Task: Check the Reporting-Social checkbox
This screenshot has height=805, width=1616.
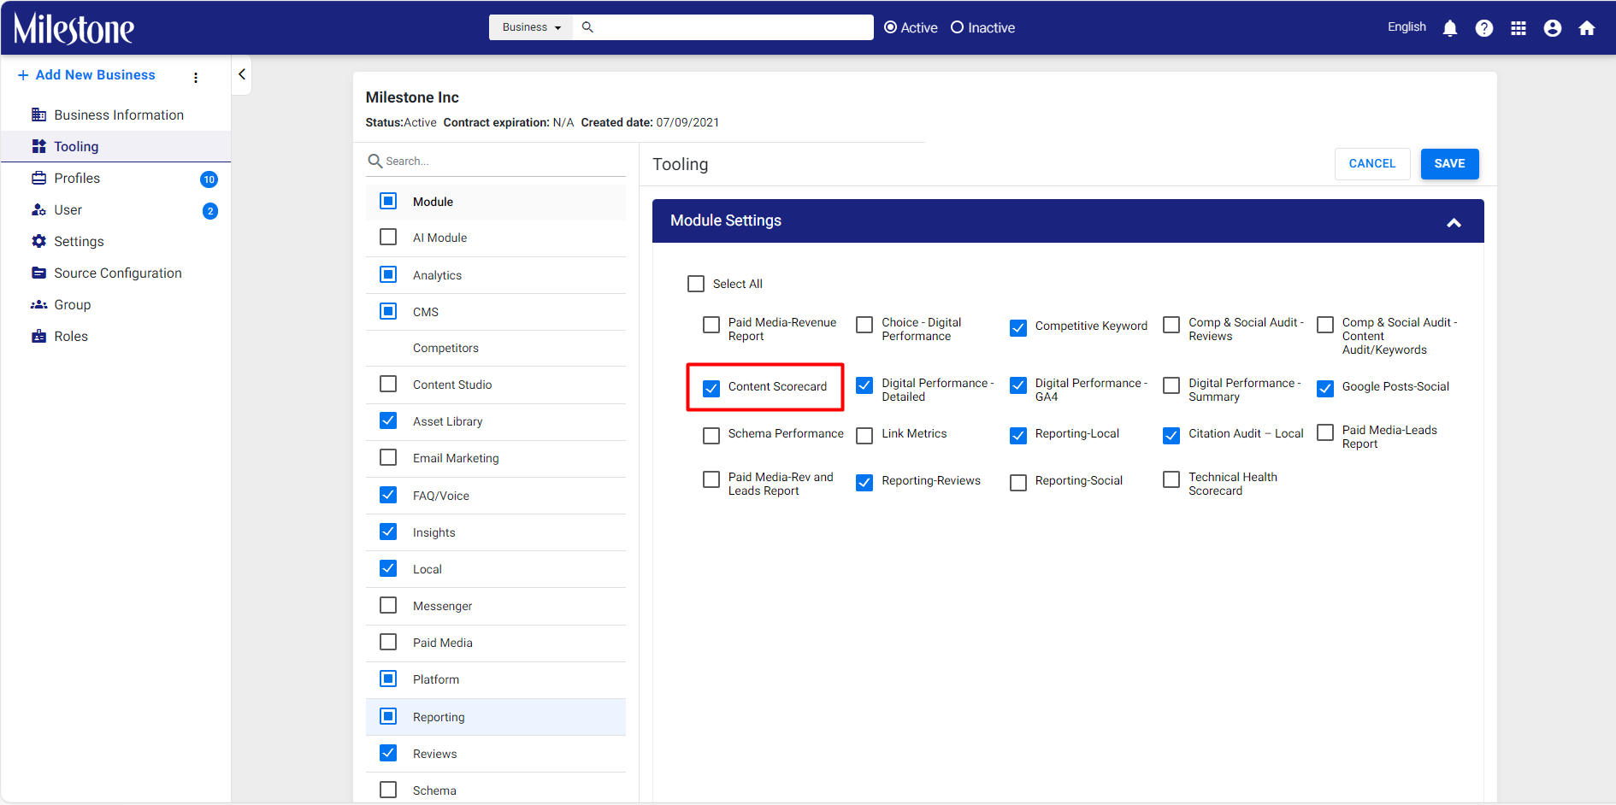Action: [1018, 482]
